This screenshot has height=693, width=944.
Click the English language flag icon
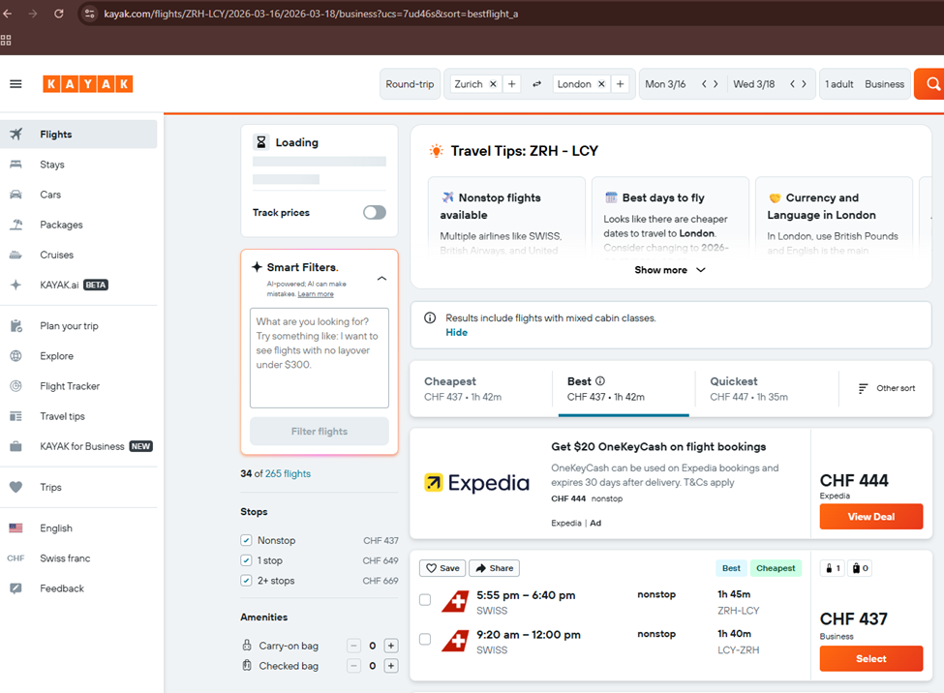coord(16,528)
